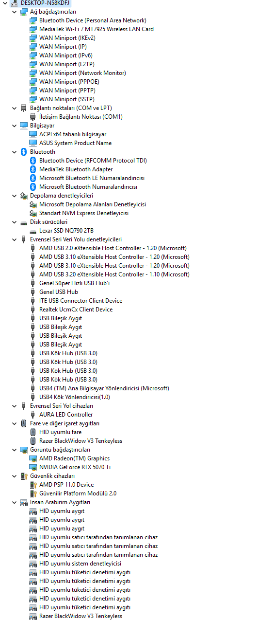Click the Bluetooth category icon
The height and width of the screenshot is (620, 258).
coord(24,152)
